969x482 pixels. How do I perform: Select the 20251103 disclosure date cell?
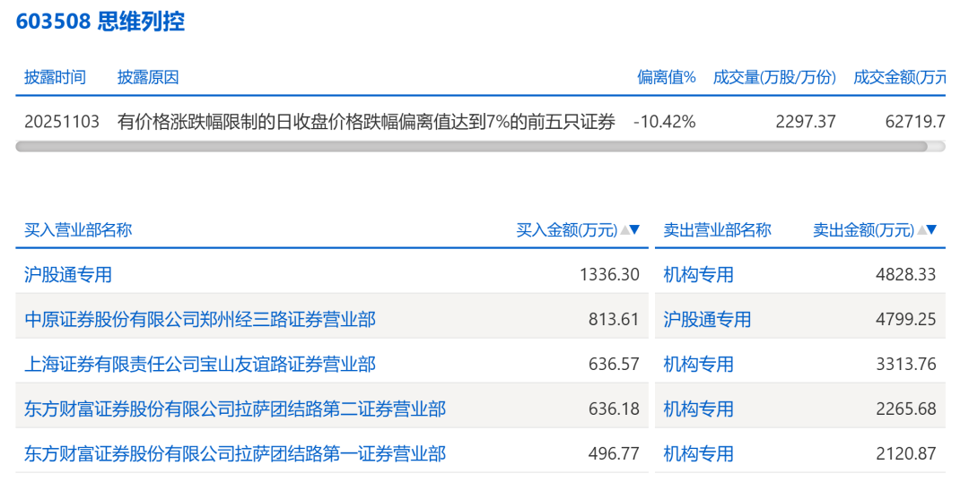coord(62,121)
